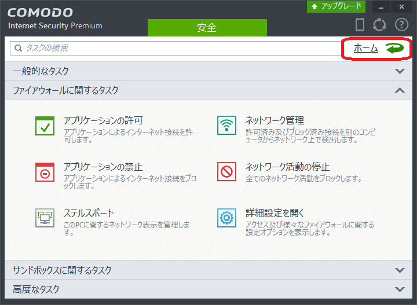Click description text 全てのネットワーク活動をブロックします。

tap(303, 178)
